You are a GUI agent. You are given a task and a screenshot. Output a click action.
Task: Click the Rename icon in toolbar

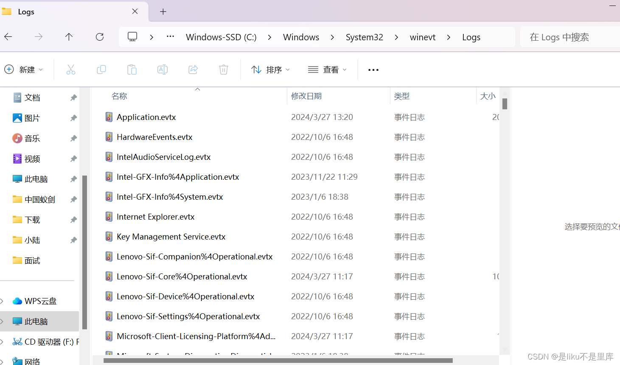(163, 70)
